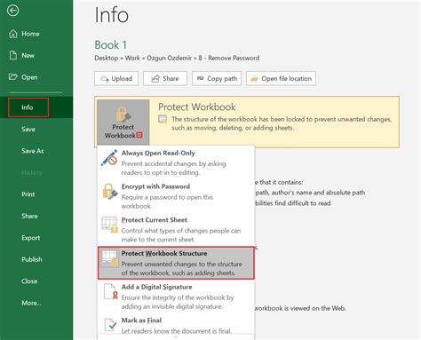Screen dimensions: 421x340
Task: Click the Book 1 title text
Action: click(110, 45)
